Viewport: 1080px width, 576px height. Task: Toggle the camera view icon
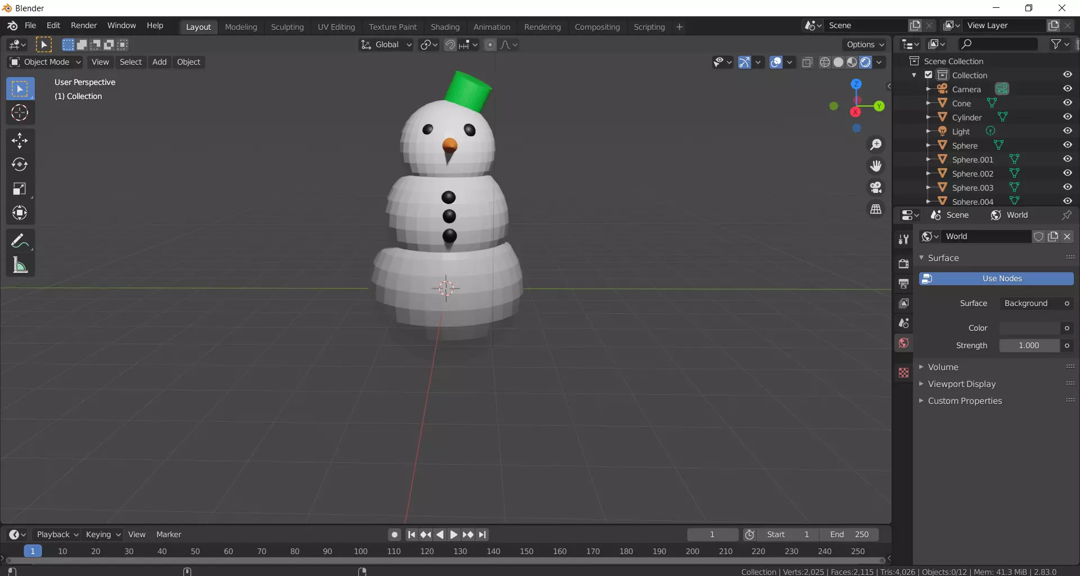[876, 187]
